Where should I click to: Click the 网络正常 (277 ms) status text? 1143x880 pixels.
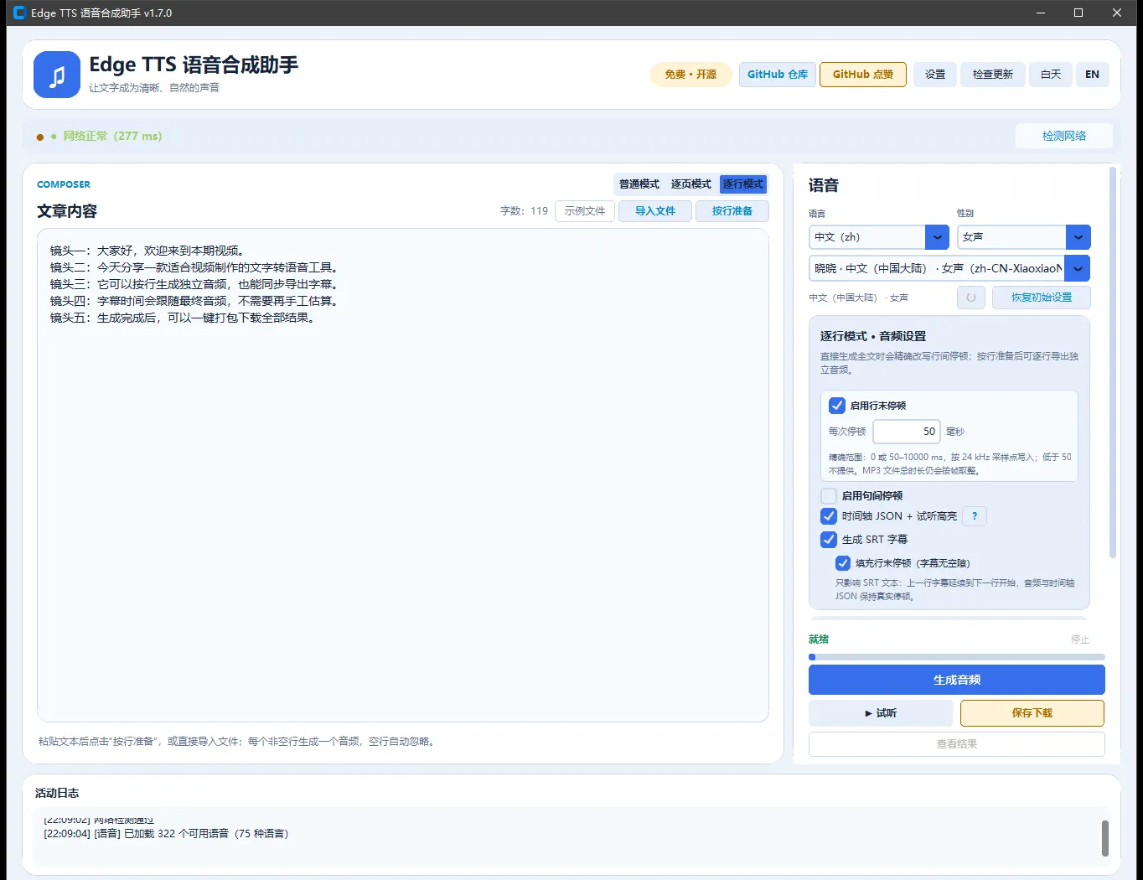(112, 136)
